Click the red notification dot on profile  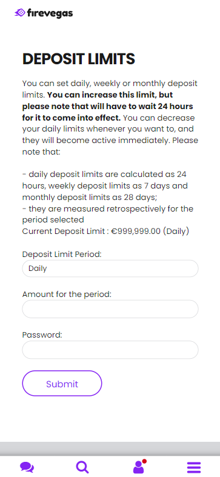tap(144, 461)
